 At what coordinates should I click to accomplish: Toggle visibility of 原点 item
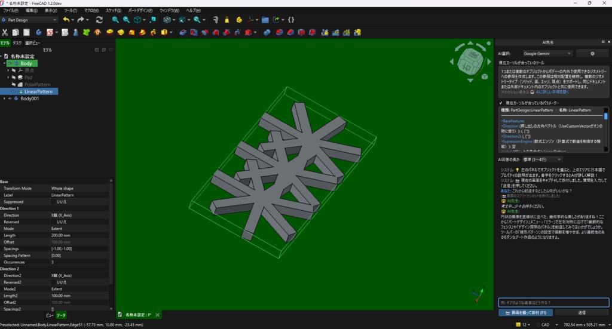click(x=14, y=70)
